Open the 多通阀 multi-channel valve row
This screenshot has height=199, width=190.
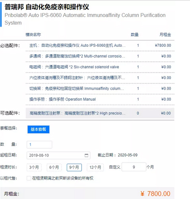point(100,56)
